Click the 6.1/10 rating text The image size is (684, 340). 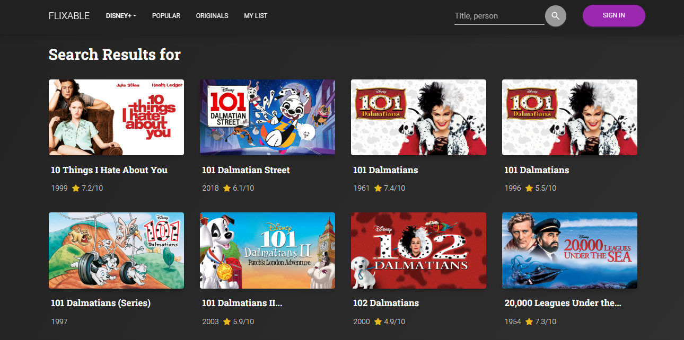243,188
